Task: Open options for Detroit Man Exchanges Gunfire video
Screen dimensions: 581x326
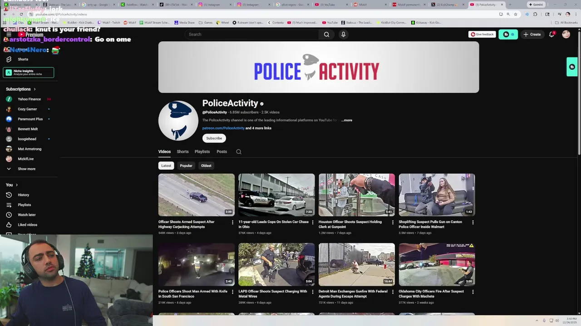Action: point(393,292)
